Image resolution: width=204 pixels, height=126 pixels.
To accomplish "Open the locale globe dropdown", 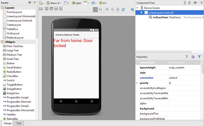I will pyautogui.click(x=94, y=3).
